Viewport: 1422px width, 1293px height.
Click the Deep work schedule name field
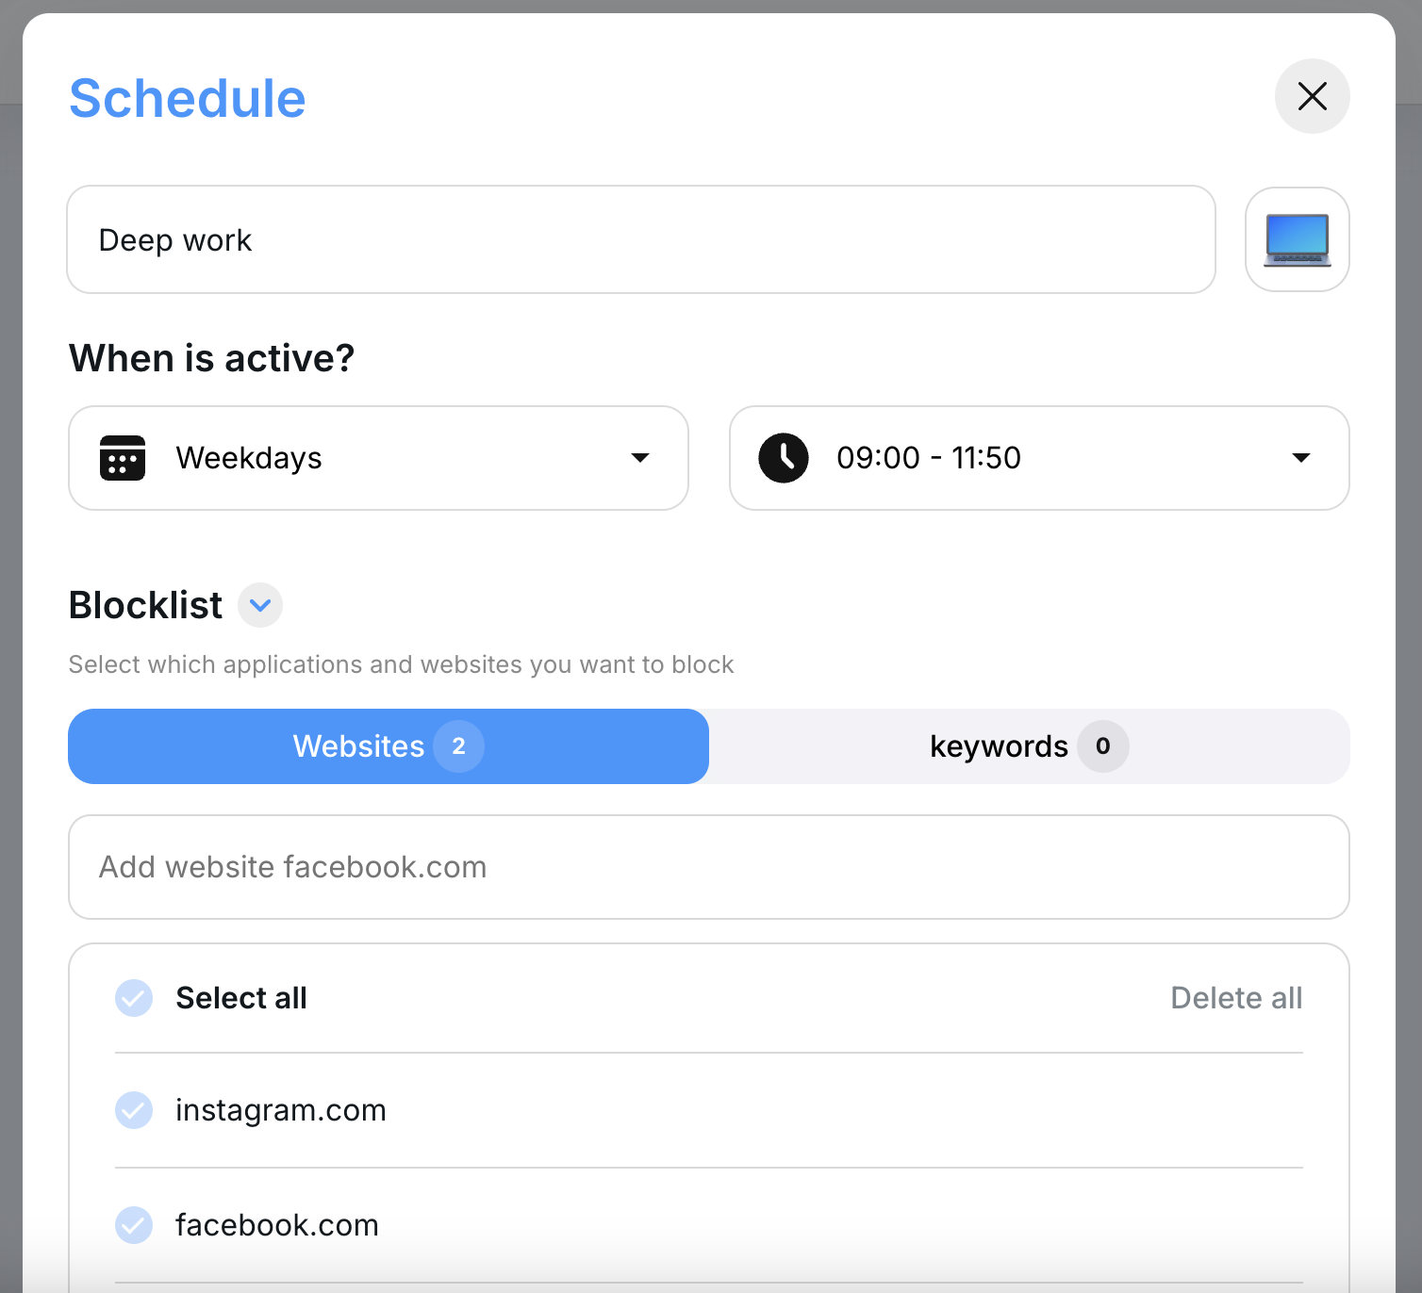(641, 239)
